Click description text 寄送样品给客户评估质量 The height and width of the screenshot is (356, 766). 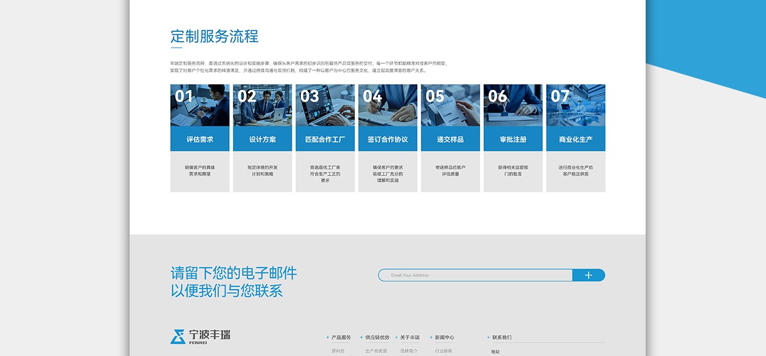coord(450,171)
